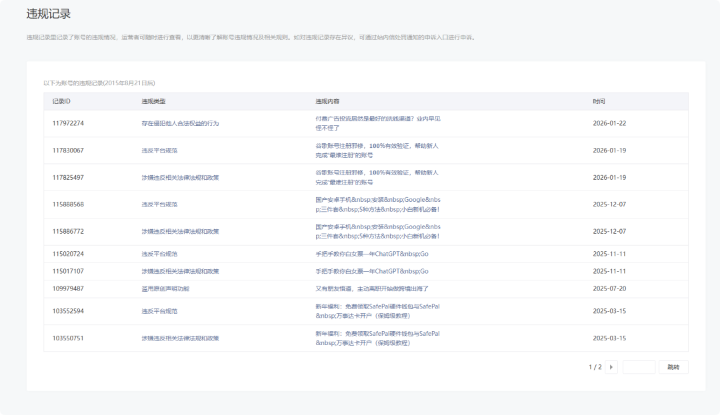Open SafePal content link in row 103552594
720x415 pixels.
click(x=377, y=311)
